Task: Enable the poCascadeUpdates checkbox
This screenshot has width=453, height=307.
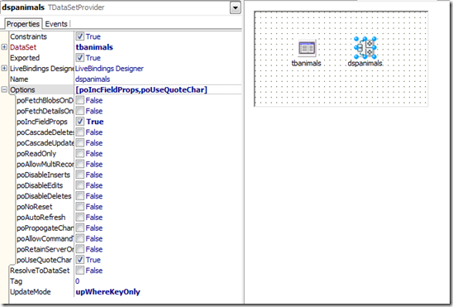Action: (80, 143)
